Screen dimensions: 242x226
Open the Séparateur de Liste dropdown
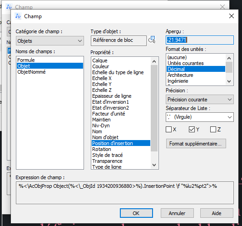pos(200,117)
